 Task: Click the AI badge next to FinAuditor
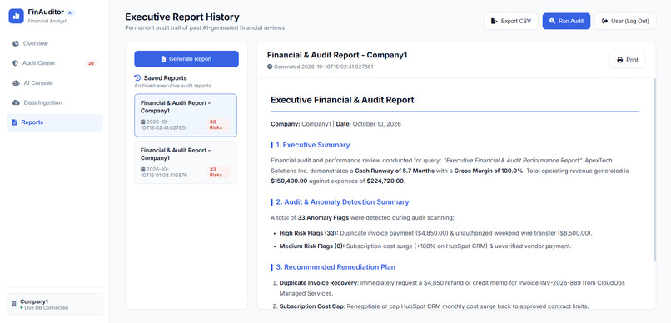tap(71, 12)
